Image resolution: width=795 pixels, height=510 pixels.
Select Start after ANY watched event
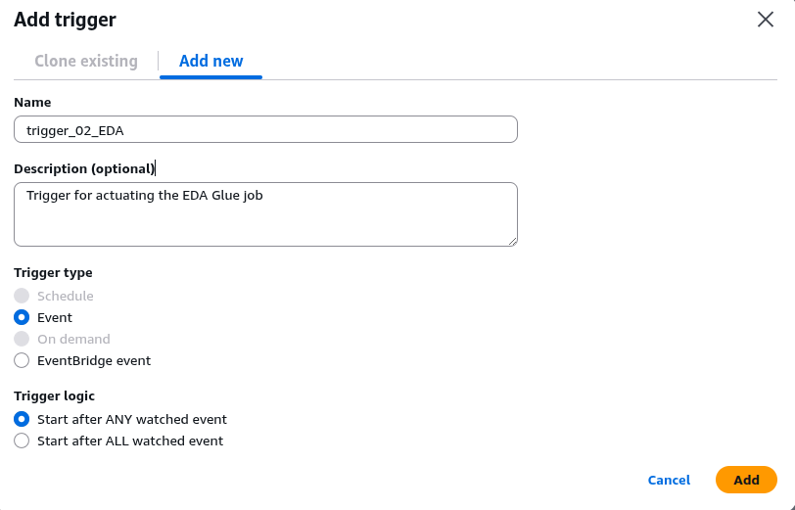[x=22, y=419]
